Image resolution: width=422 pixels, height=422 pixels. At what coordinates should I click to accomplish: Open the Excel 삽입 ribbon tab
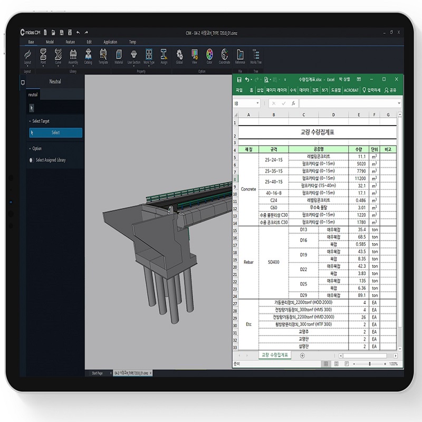tap(260, 90)
